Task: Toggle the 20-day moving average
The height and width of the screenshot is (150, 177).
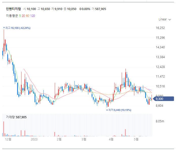Action: tap(23, 16)
